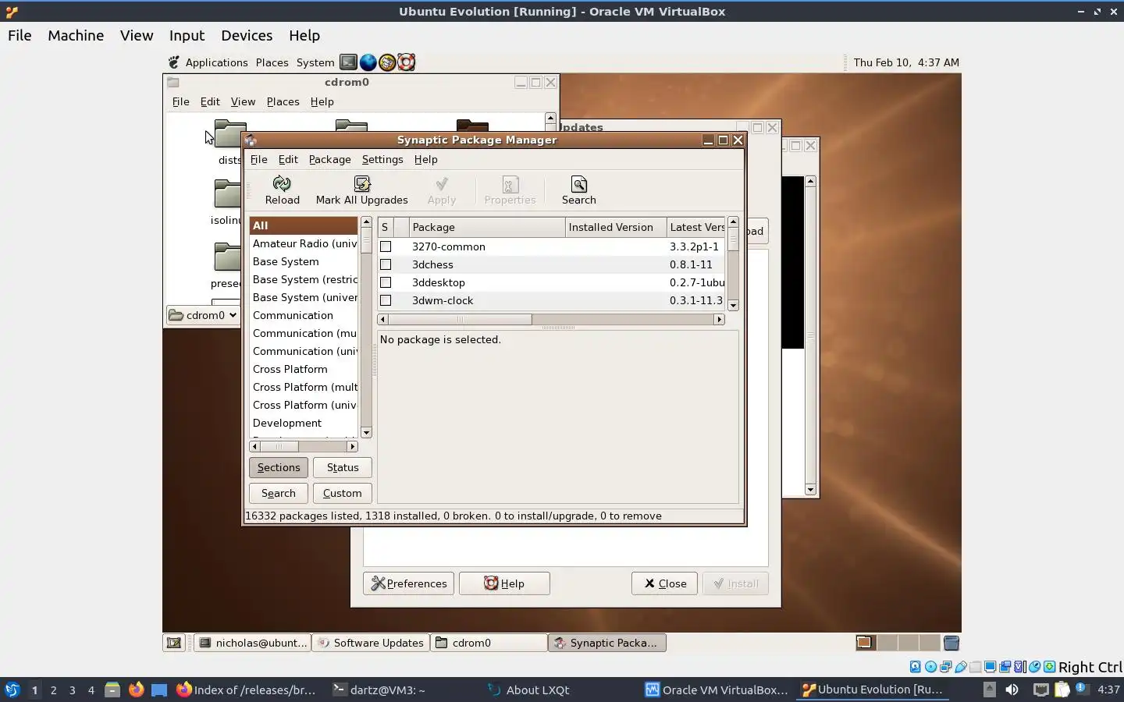The image size is (1124, 702).
Task: Launch web browser globe icon in GNOME panel
Action: click(x=368, y=62)
